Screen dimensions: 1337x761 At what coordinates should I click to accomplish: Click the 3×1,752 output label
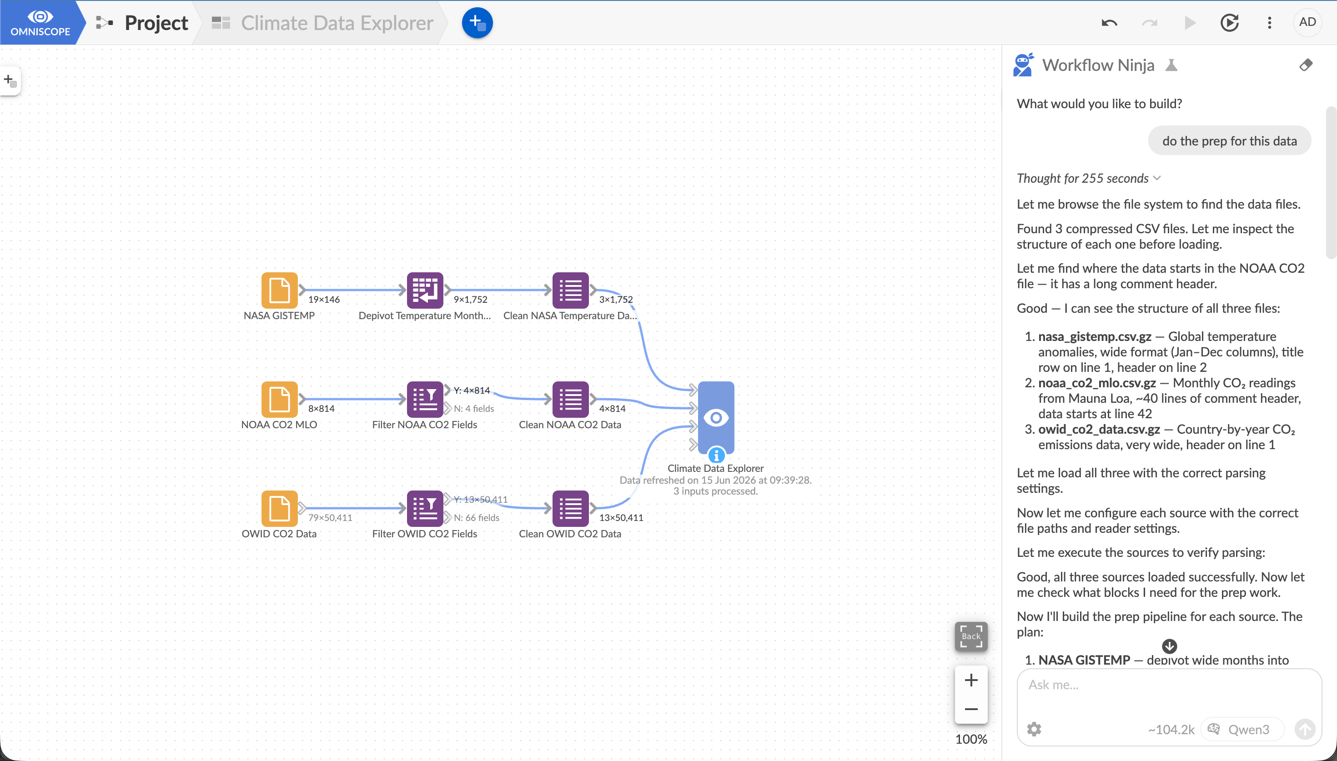pos(616,300)
